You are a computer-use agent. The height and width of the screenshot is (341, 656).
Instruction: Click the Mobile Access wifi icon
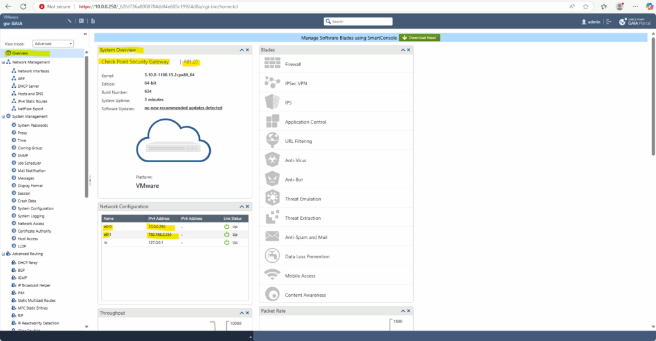272,275
